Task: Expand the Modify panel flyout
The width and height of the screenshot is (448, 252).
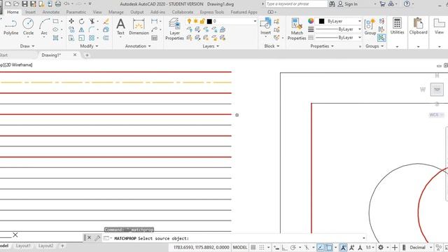Action: [x=89, y=46]
